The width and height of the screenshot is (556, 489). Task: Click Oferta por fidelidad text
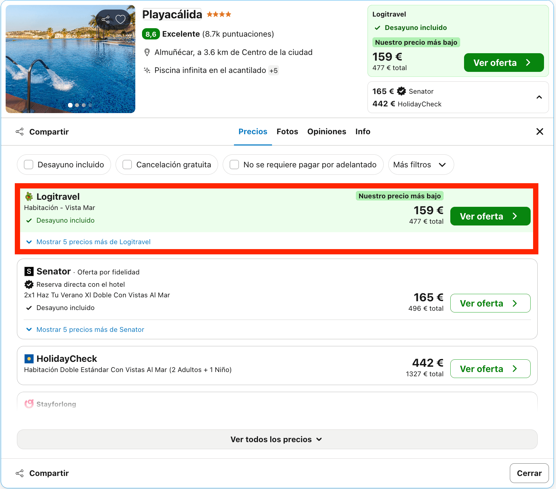109,272
